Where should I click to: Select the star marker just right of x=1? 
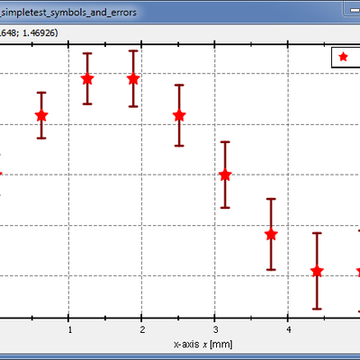[87, 79]
